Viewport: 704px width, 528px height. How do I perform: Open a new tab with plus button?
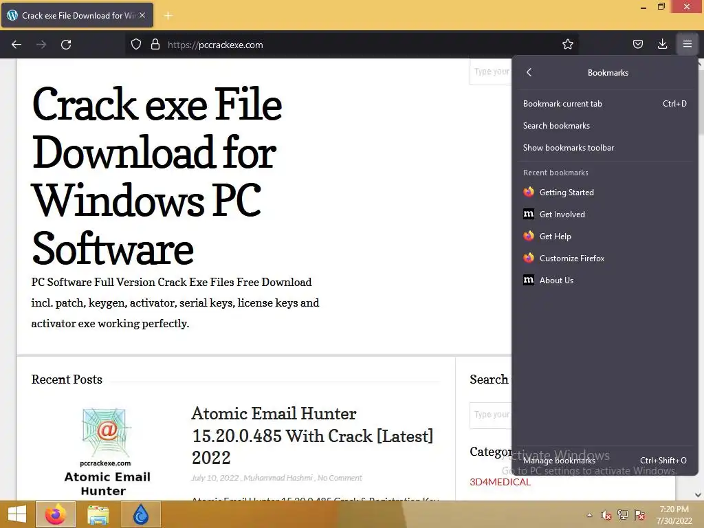click(x=168, y=16)
